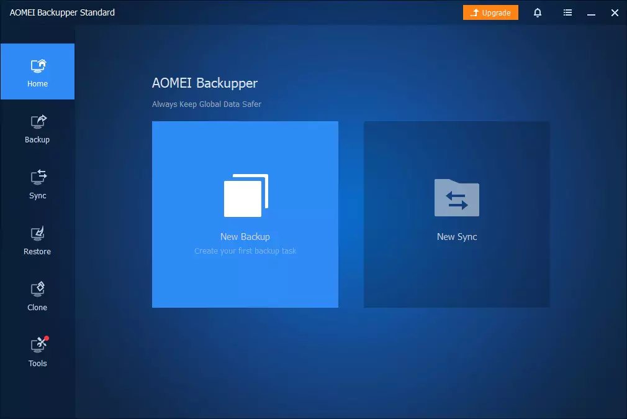Open the list menu icon in title bar
The width and height of the screenshot is (627, 419).
tap(567, 13)
